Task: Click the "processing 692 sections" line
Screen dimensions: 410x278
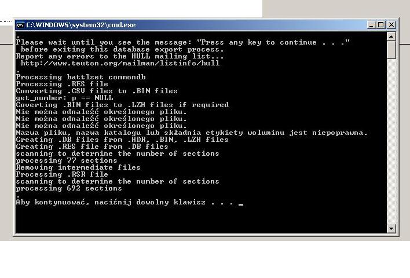Action: tap(69, 188)
